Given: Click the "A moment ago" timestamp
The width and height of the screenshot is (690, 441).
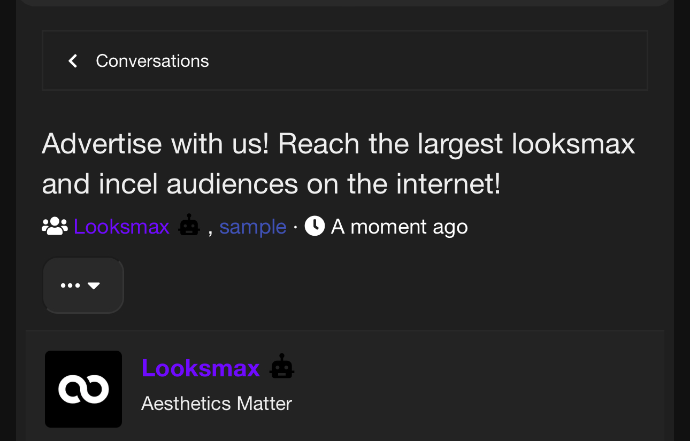Looking at the screenshot, I should coord(399,227).
